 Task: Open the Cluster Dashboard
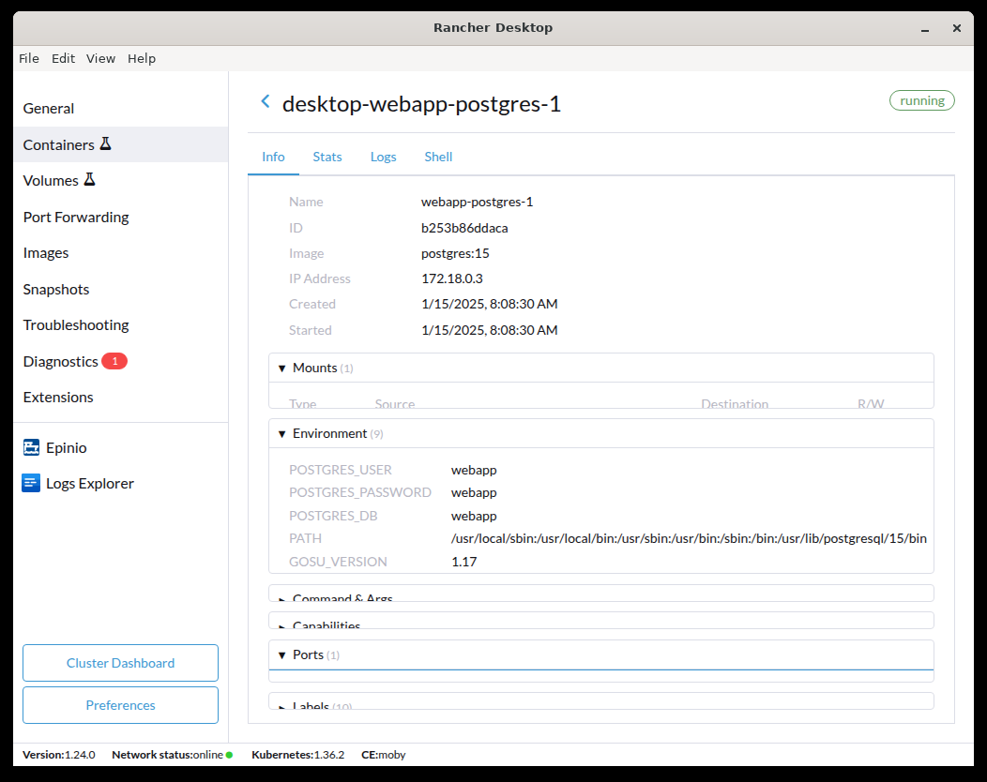tap(120, 663)
